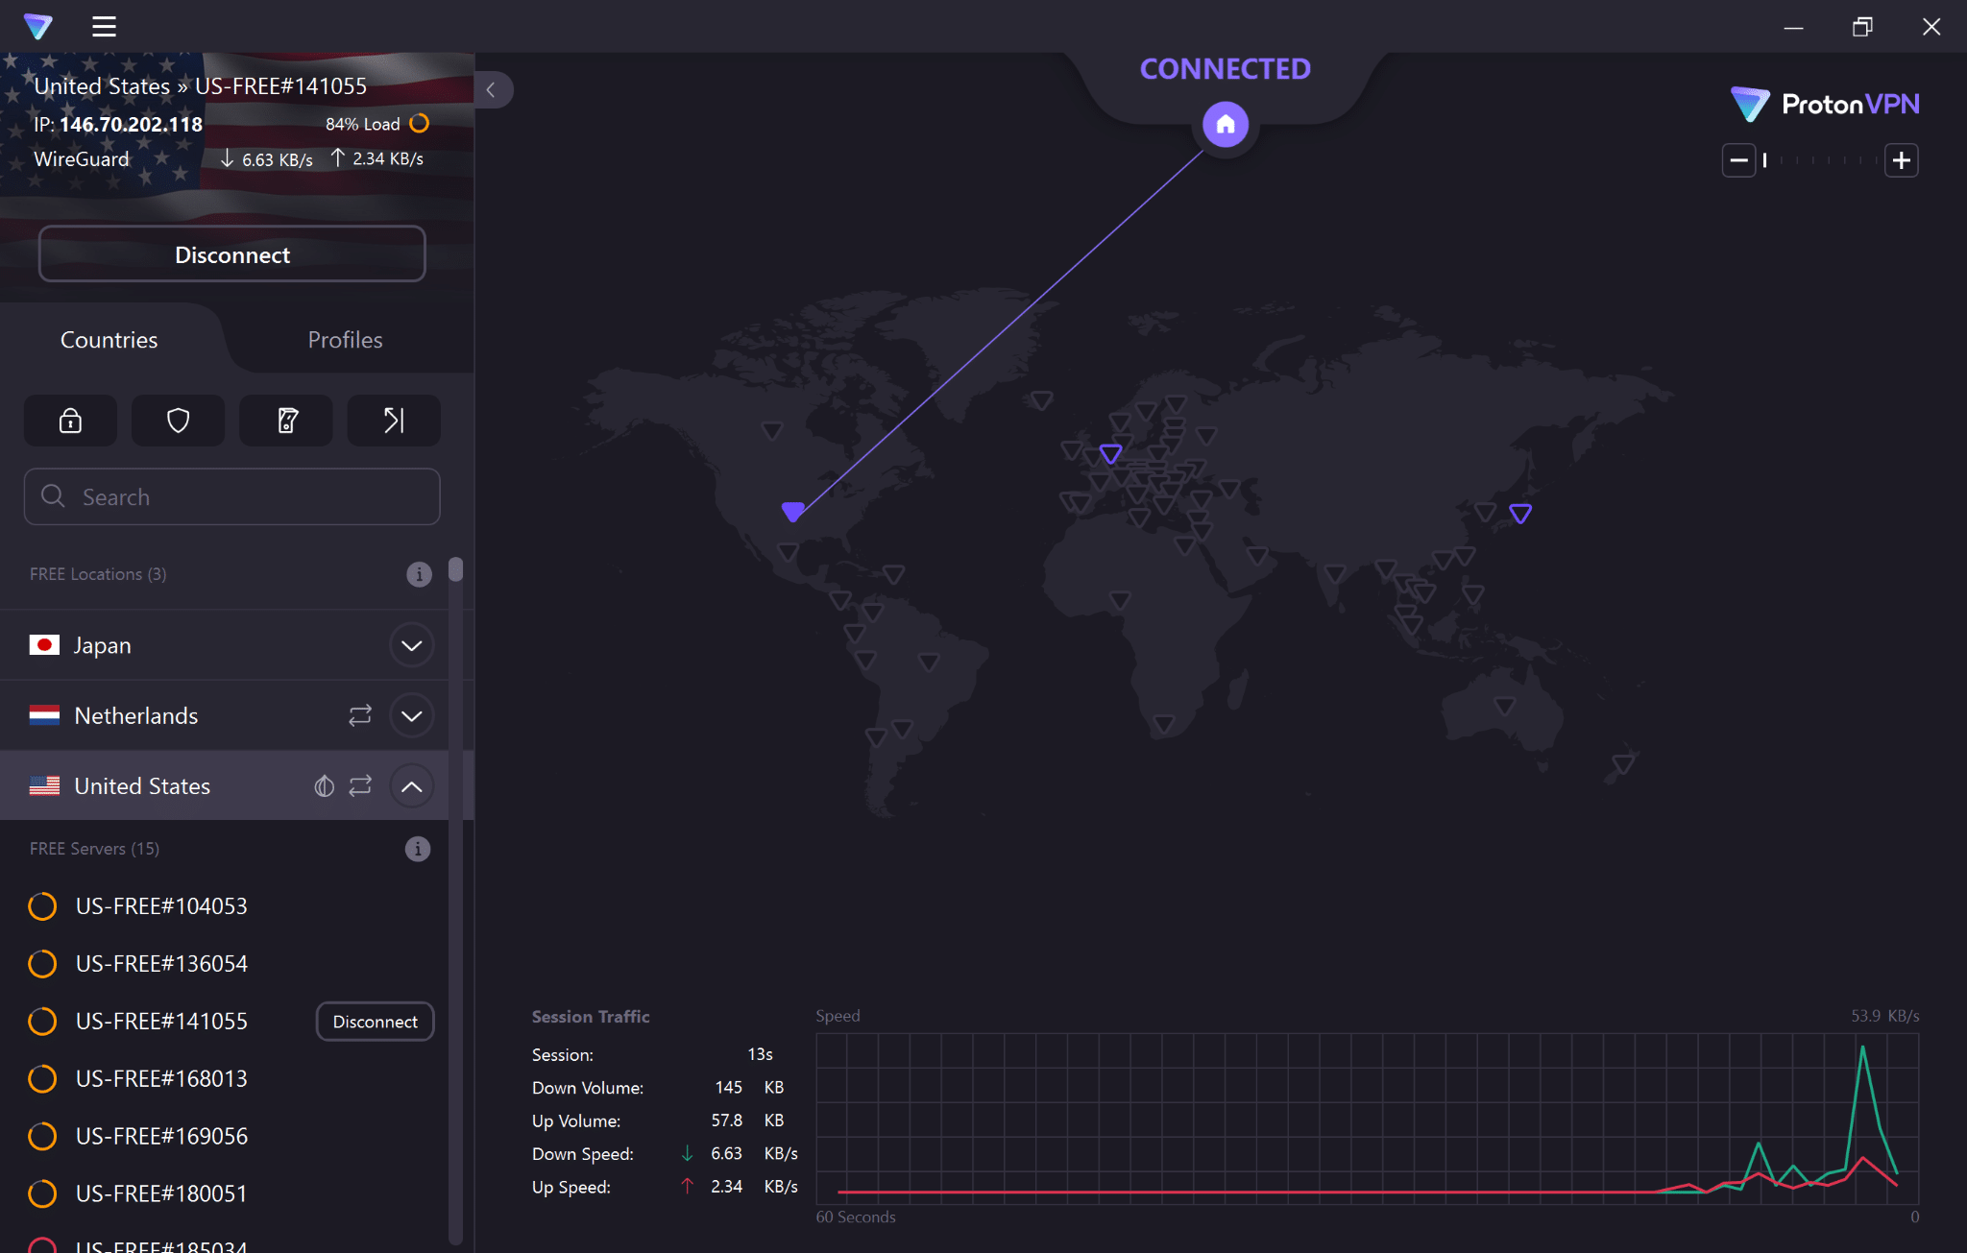The image size is (1967, 1253).
Task: Switch to the Countries tab
Action: [109, 340]
